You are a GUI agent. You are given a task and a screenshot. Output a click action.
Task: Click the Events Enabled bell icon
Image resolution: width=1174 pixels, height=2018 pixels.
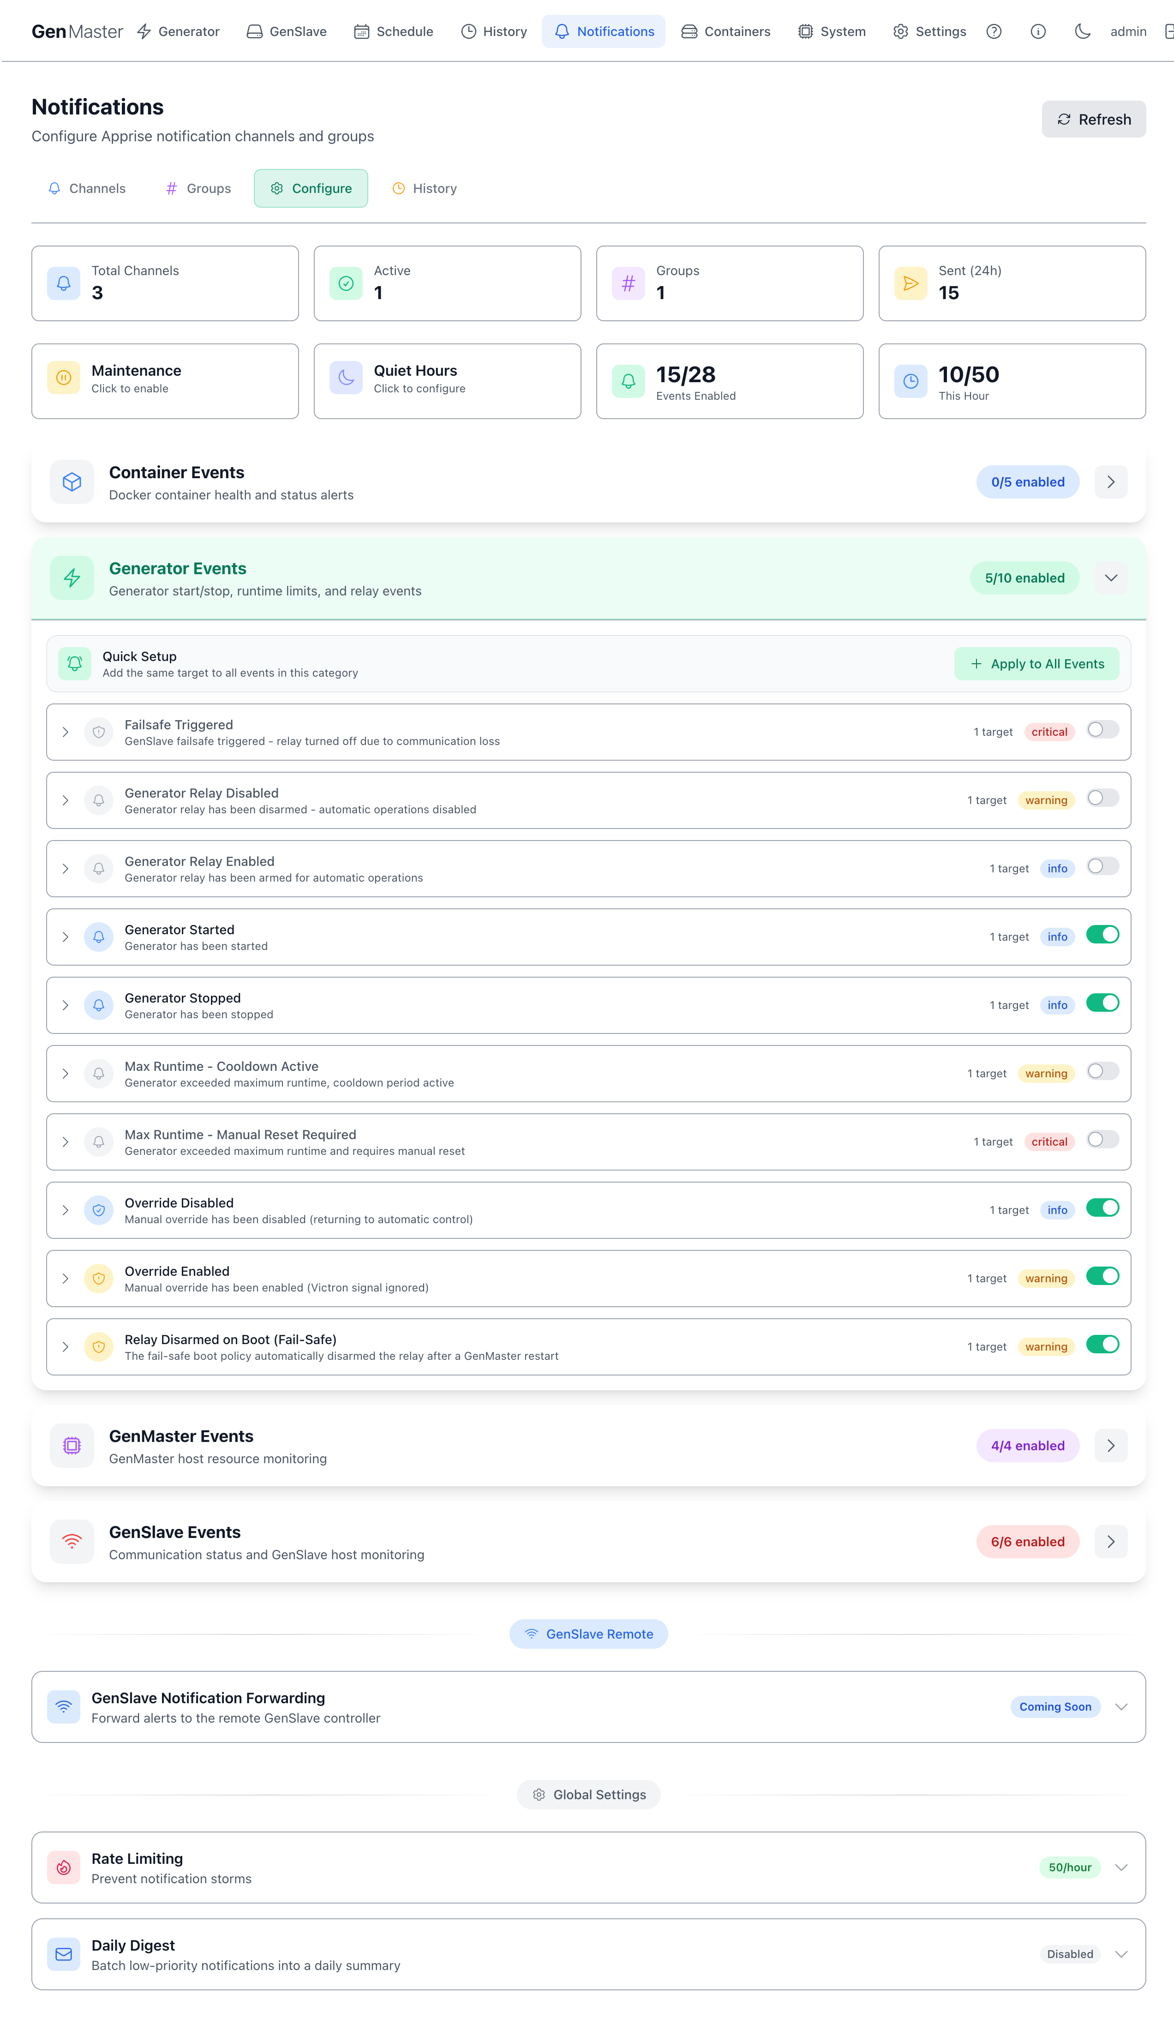coord(629,381)
